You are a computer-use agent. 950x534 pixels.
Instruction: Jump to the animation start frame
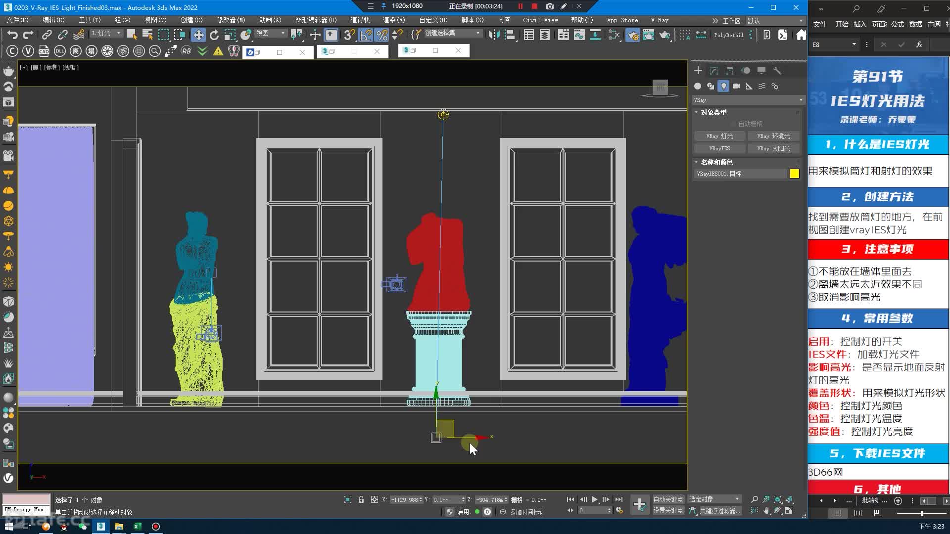click(x=570, y=500)
